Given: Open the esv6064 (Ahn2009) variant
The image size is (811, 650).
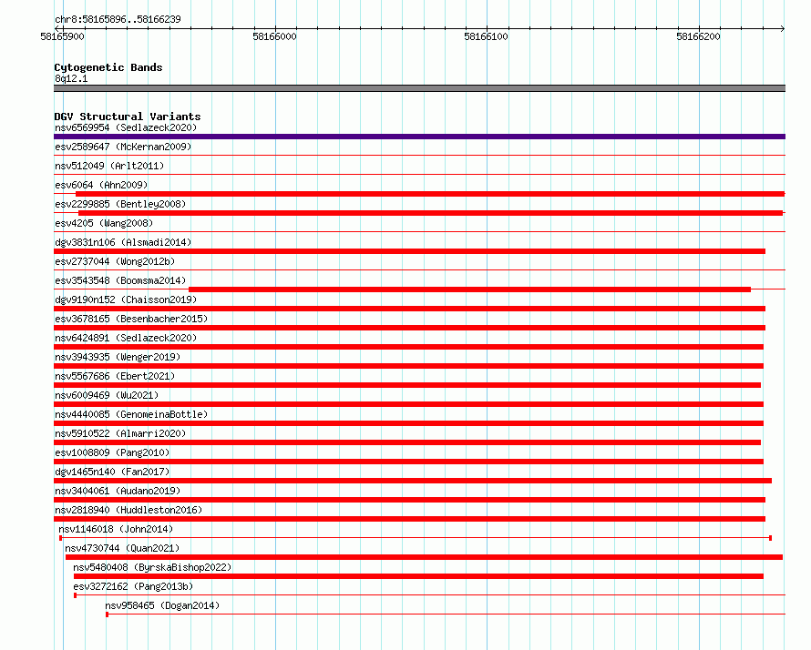Looking at the screenshot, I should click(x=101, y=185).
